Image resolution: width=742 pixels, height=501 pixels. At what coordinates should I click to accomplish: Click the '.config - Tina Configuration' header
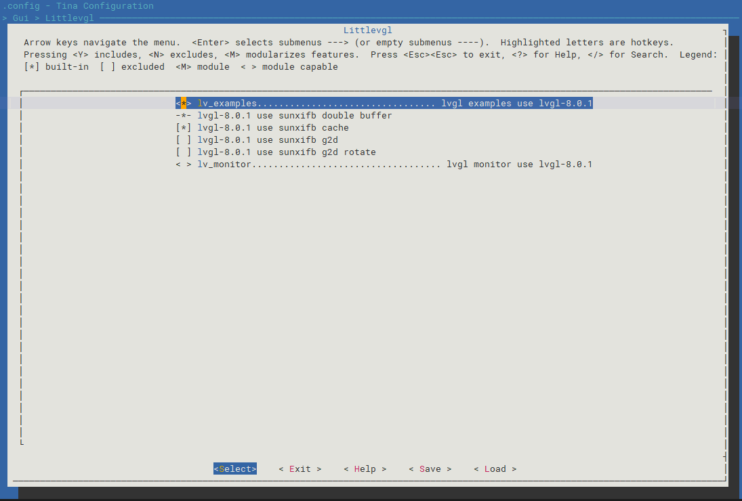(x=78, y=6)
